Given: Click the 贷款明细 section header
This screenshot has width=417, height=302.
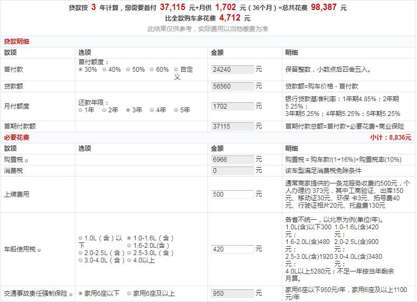Looking at the screenshot, I should tap(16, 42).
